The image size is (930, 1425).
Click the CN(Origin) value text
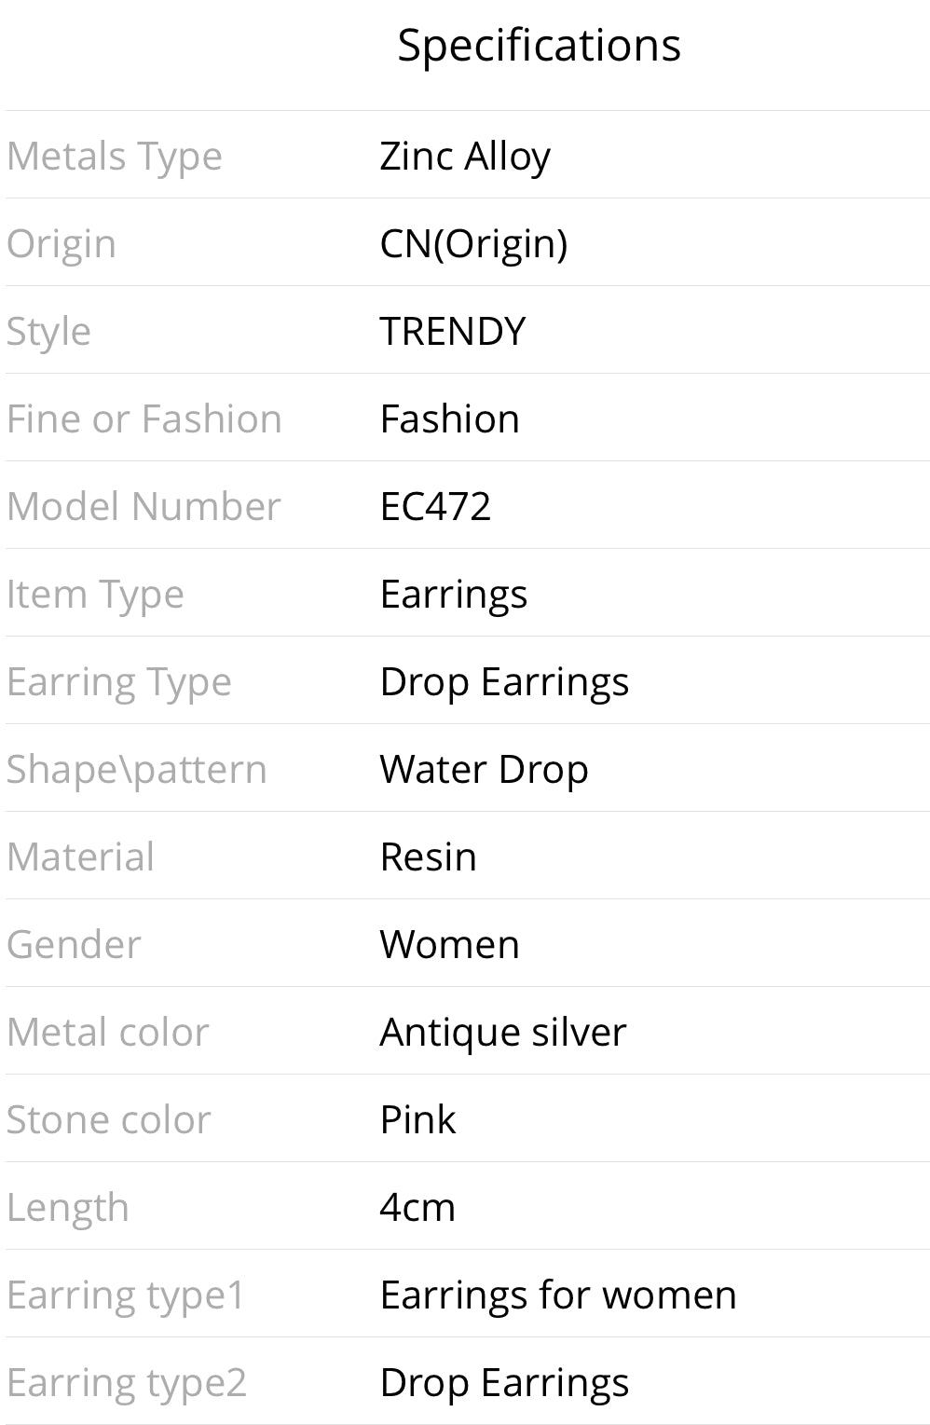pos(473,243)
